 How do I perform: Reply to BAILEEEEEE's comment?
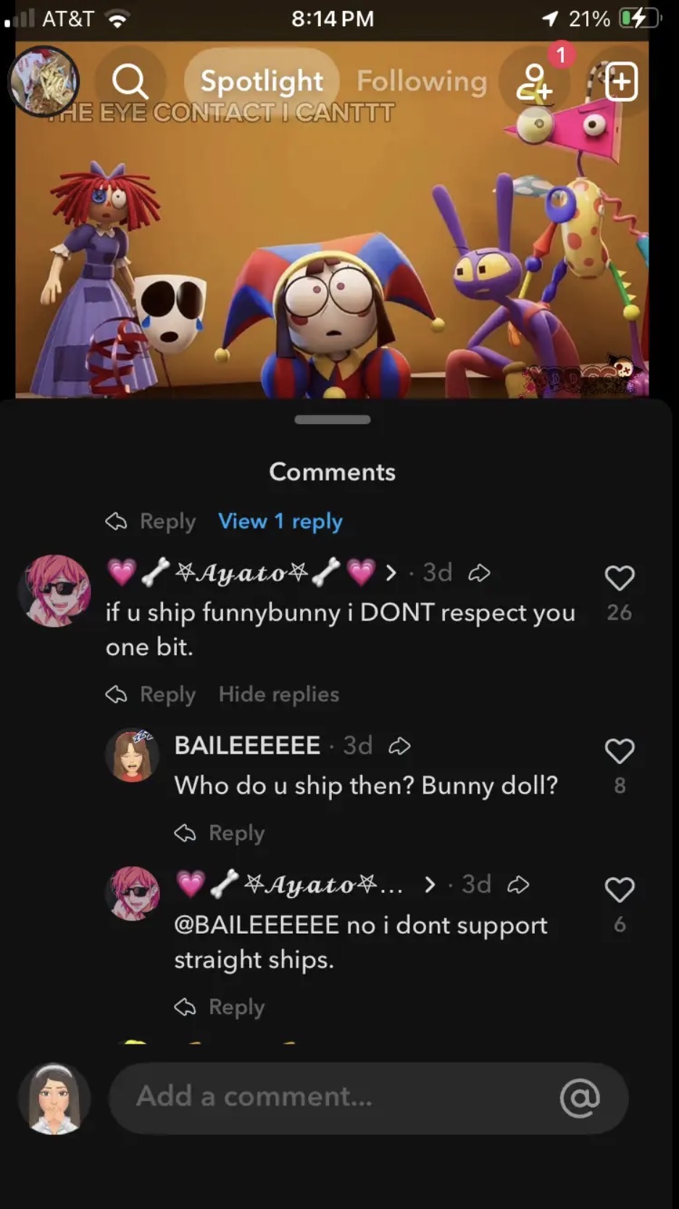click(220, 833)
